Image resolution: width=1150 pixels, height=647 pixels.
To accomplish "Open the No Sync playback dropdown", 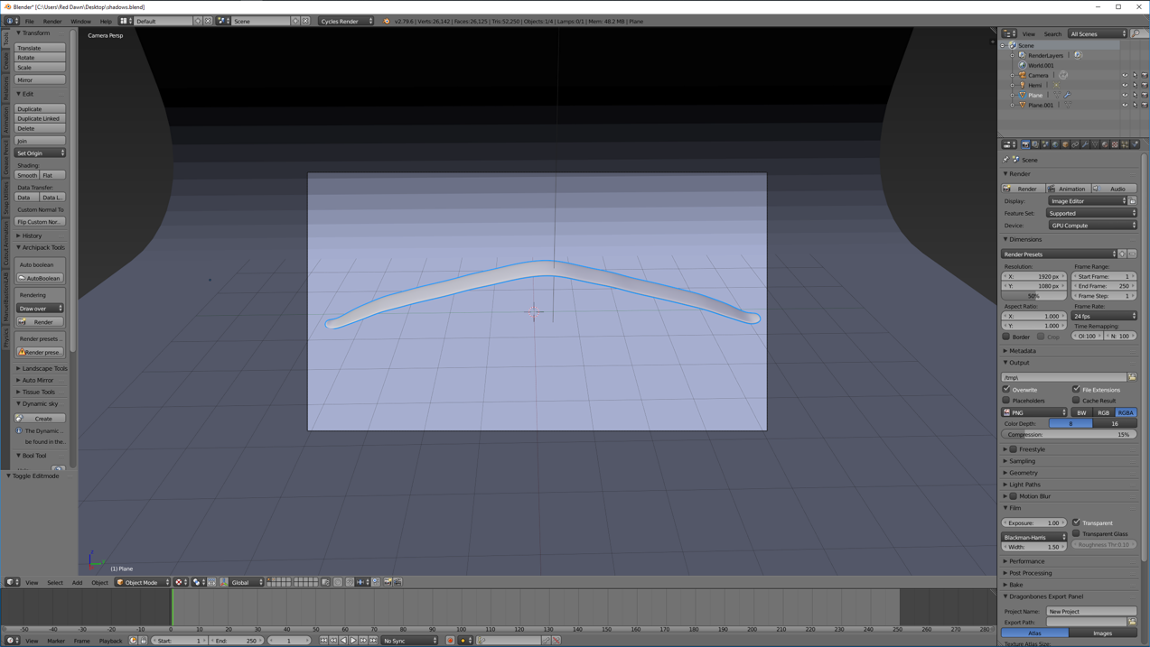I will [408, 641].
